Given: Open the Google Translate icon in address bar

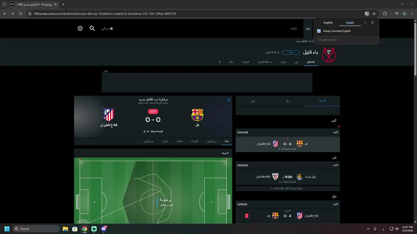Looking at the screenshot, I should point(367,14).
